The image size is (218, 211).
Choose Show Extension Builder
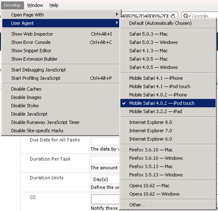pos(61,59)
